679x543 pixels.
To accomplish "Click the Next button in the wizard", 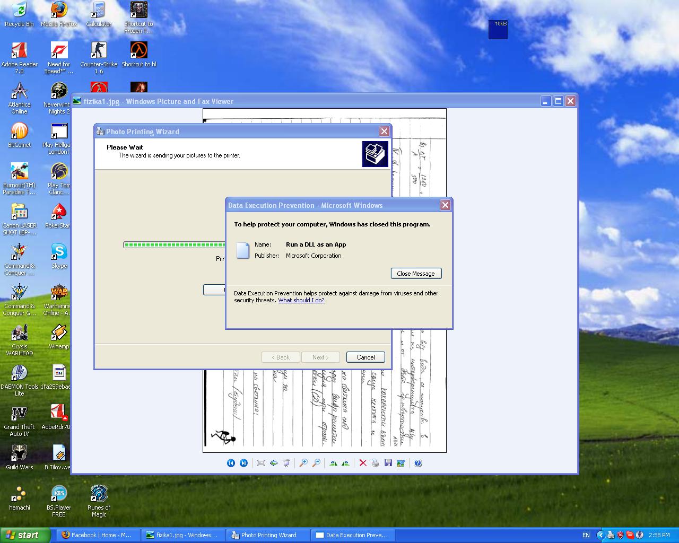I will tap(320, 357).
